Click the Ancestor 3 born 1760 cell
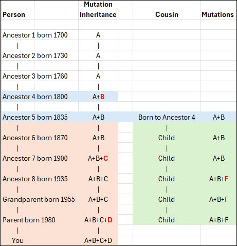 coord(40,76)
